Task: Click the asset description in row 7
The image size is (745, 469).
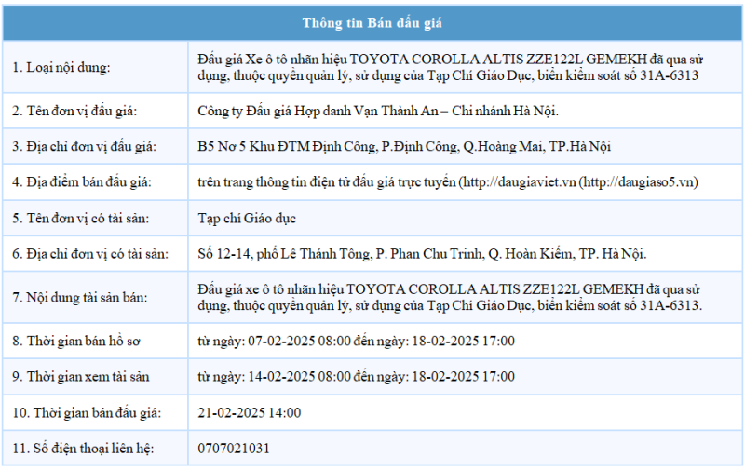Action: [x=450, y=297]
